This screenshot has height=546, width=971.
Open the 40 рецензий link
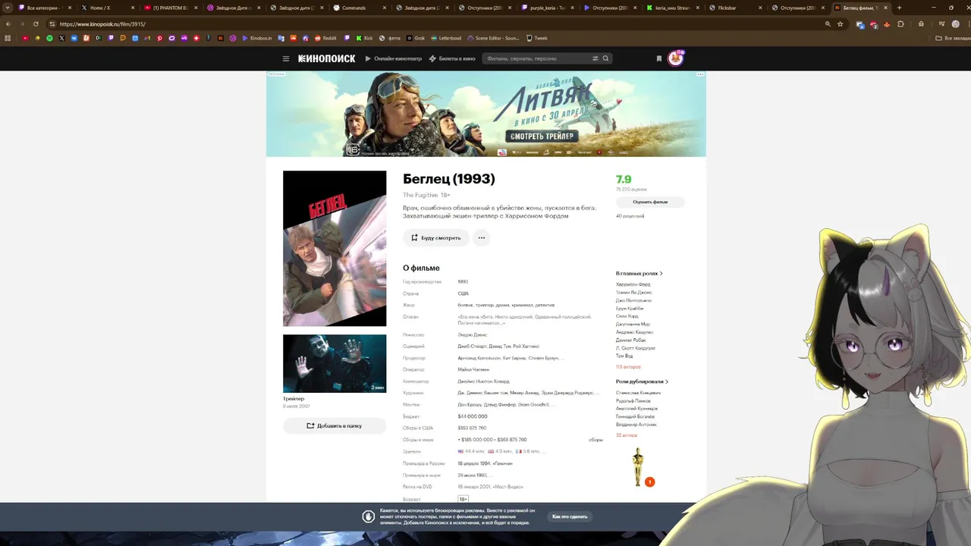630,216
